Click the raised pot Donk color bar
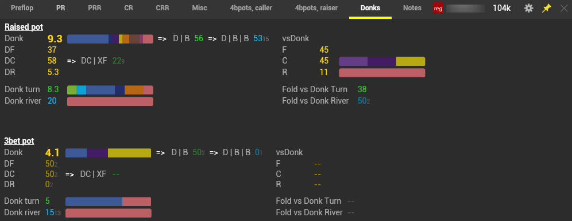Viewport: 572px width, 221px height. [110, 39]
